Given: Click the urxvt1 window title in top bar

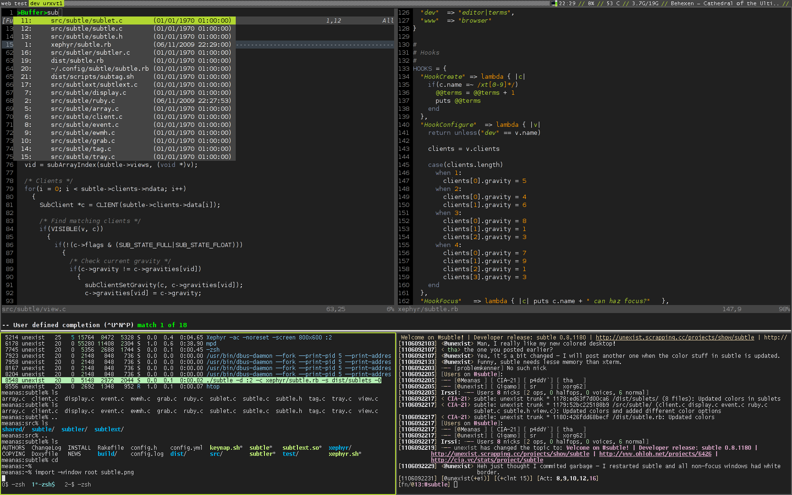Looking at the screenshot, I should [53, 3].
